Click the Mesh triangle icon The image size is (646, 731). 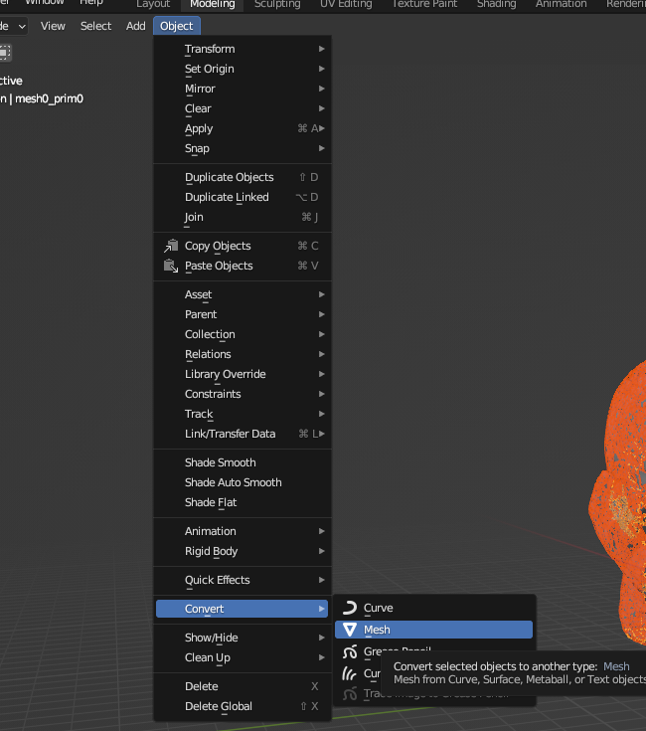click(349, 630)
